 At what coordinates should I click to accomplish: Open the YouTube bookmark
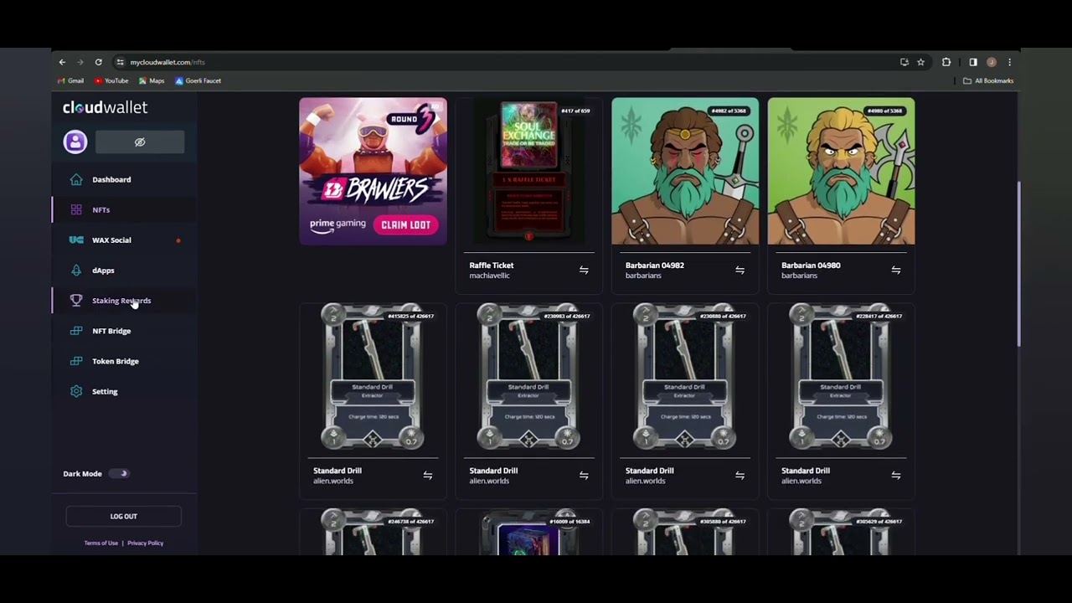tap(111, 81)
